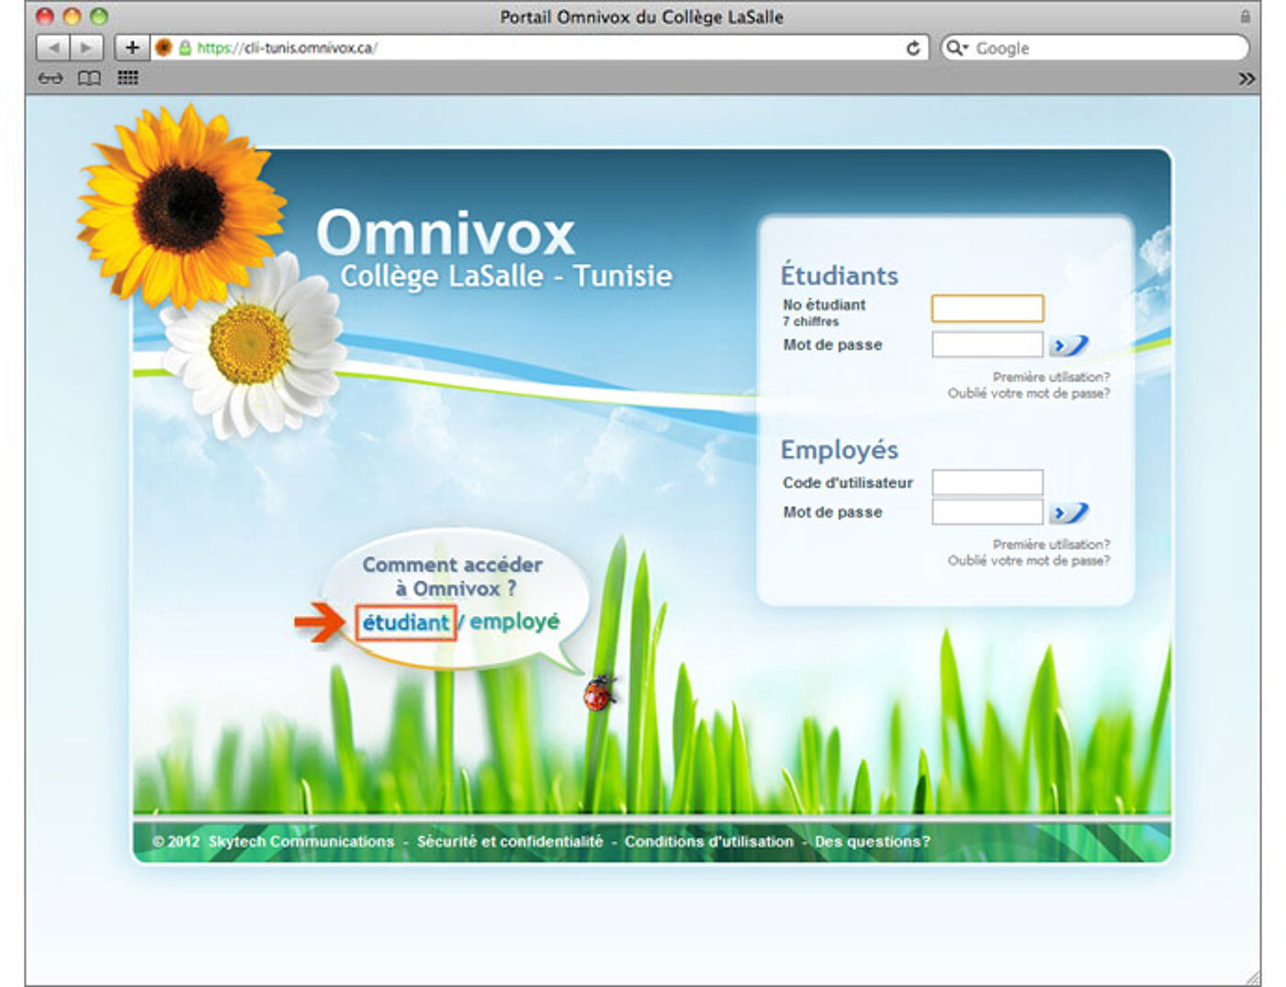1286x987 pixels.
Task: Focus the No étudiant field
Action: (987, 308)
